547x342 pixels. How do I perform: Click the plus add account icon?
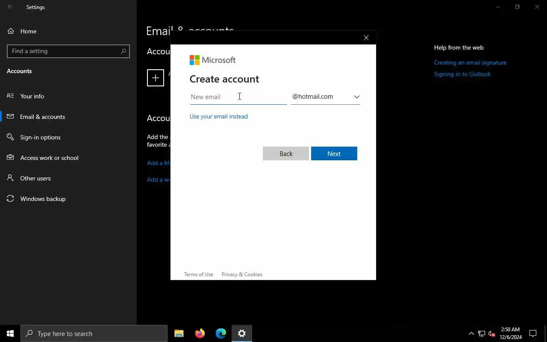(156, 78)
